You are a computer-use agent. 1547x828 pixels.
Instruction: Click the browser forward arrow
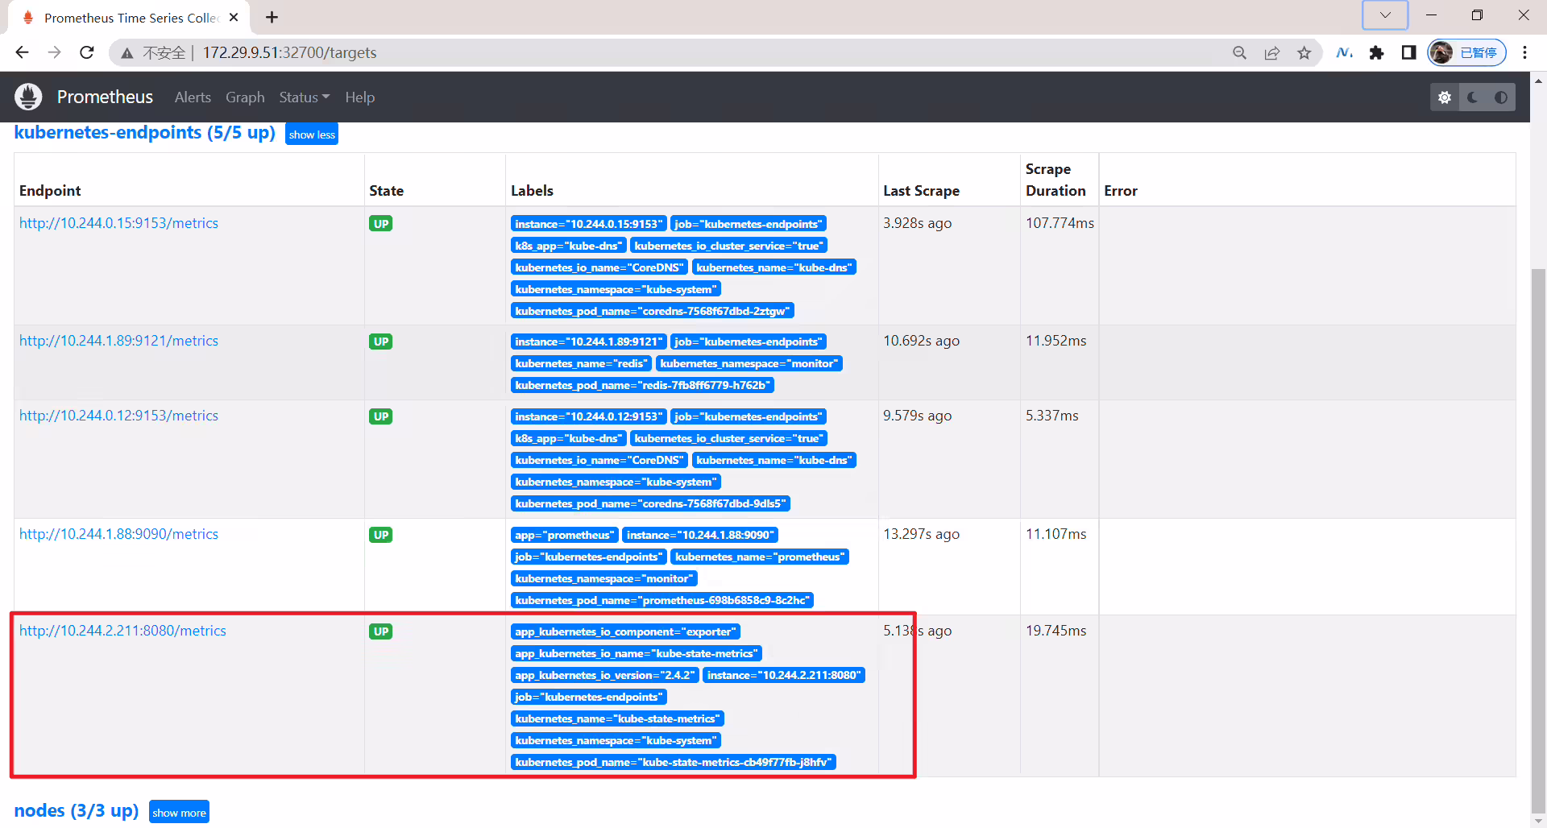pos(54,52)
